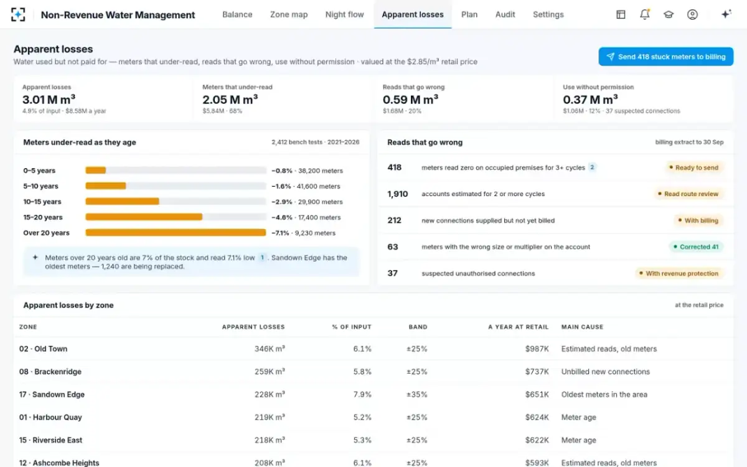747x467 pixels.
Task: Click the sparkle icon in the meter-age insight note
Action: 35,257
